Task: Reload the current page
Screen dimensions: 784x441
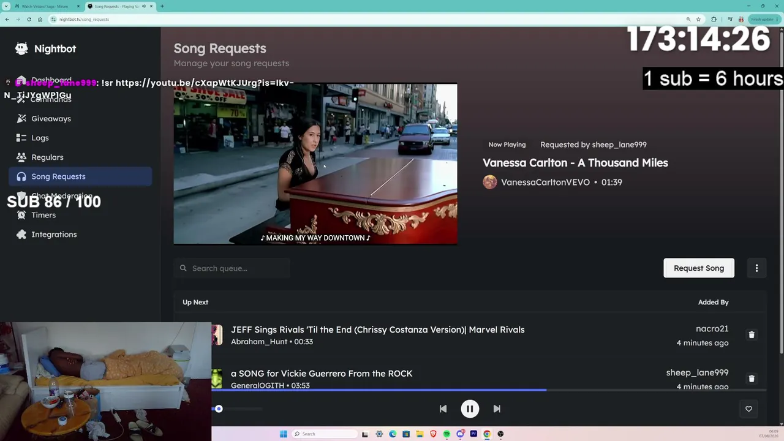Action: click(29, 19)
